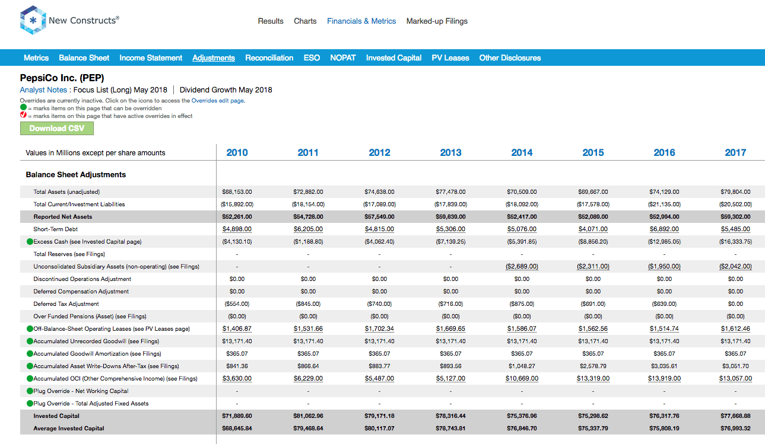Open the Marked-up Filings tab
The image size is (765, 444).
coord(437,21)
